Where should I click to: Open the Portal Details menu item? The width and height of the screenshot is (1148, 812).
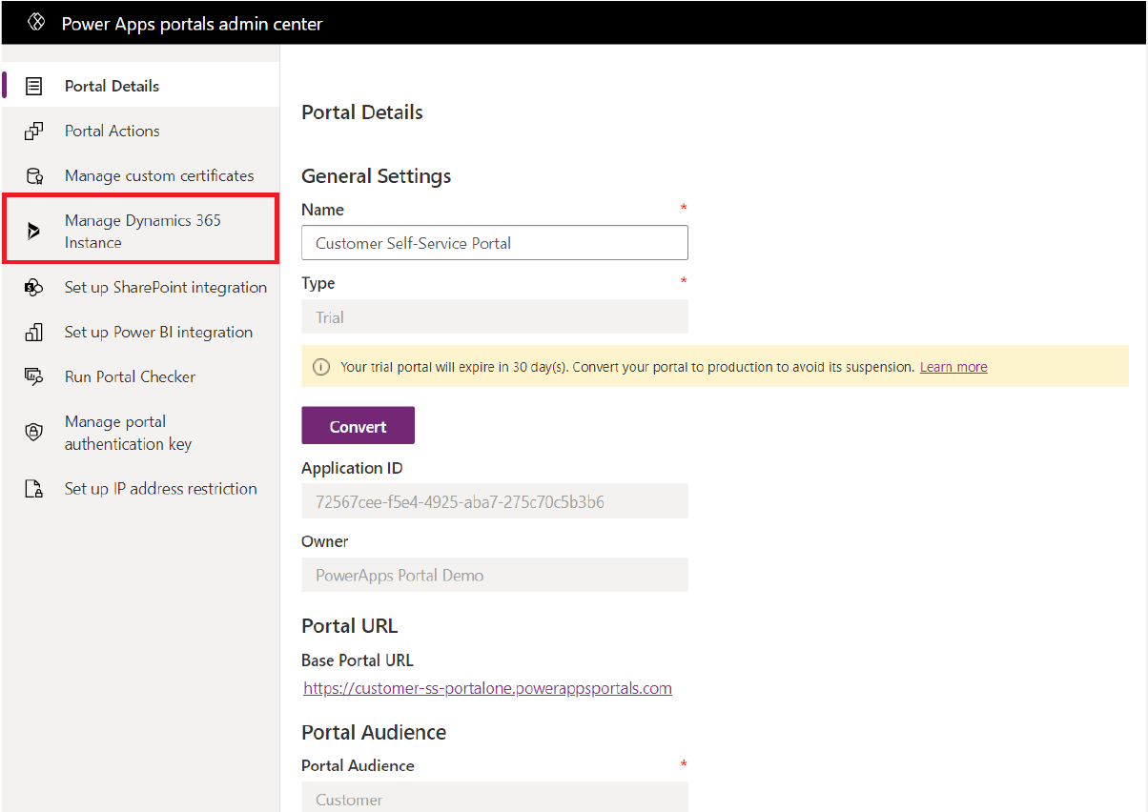pos(141,86)
